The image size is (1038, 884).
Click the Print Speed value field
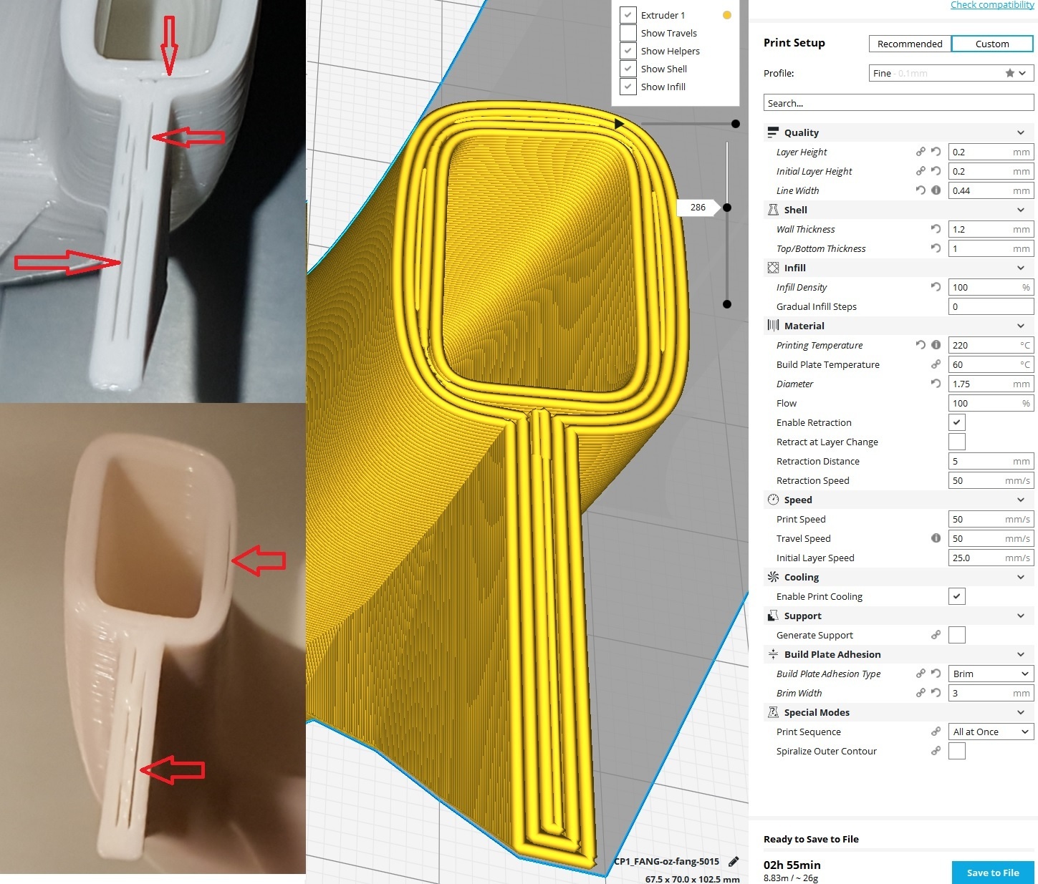[x=991, y=519]
